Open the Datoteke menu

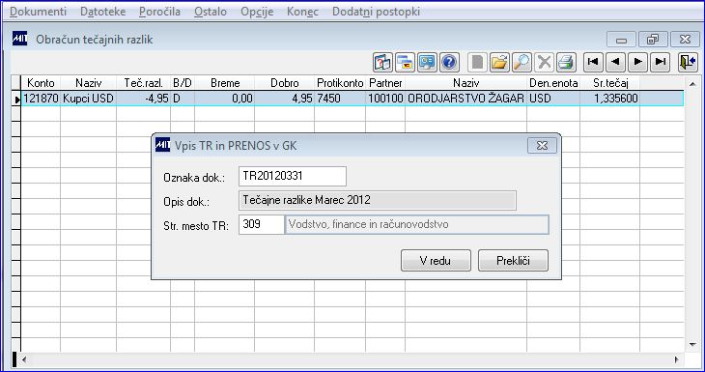[103, 12]
